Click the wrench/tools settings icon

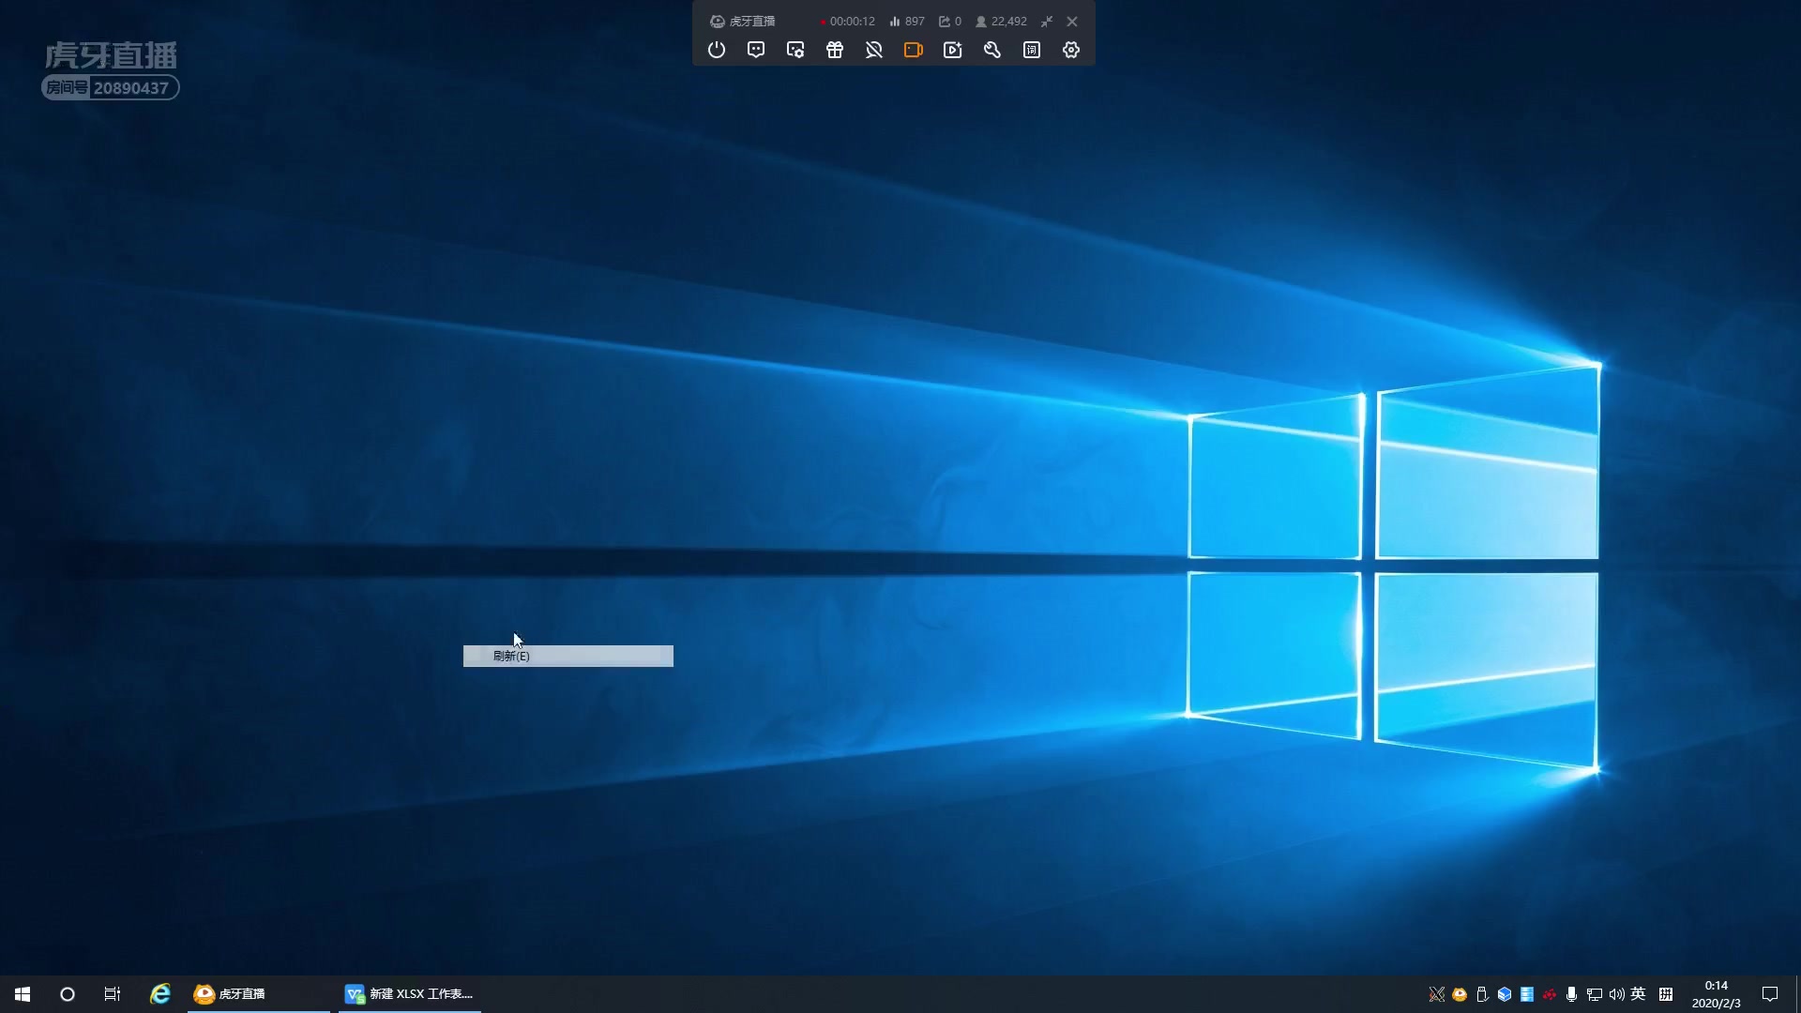click(991, 50)
